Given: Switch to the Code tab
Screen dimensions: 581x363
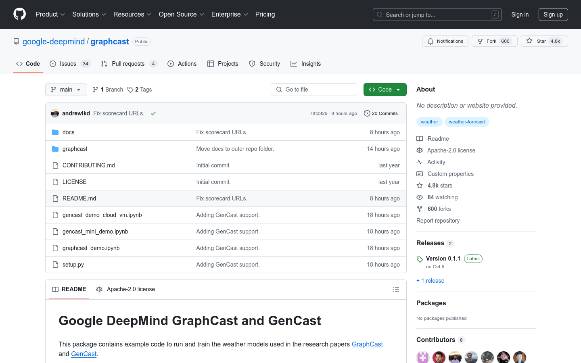Looking at the screenshot, I should coord(28,64).
